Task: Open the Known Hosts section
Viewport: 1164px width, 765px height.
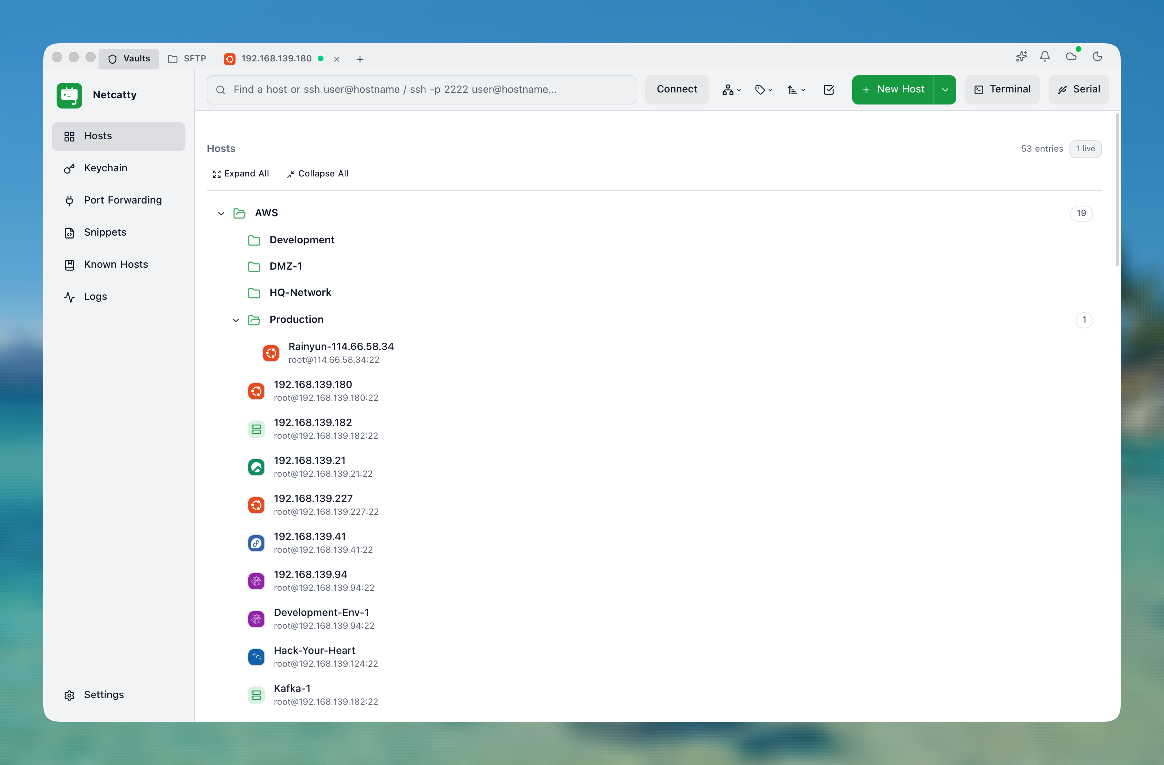Action: point(119,265)
